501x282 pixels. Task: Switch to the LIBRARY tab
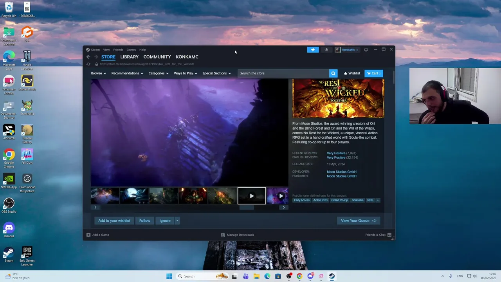pyautogui.click(x=129, y=57)
